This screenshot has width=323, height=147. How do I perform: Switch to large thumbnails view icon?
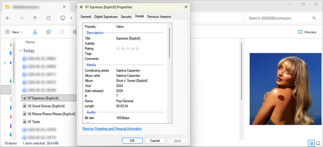(318, 143)
